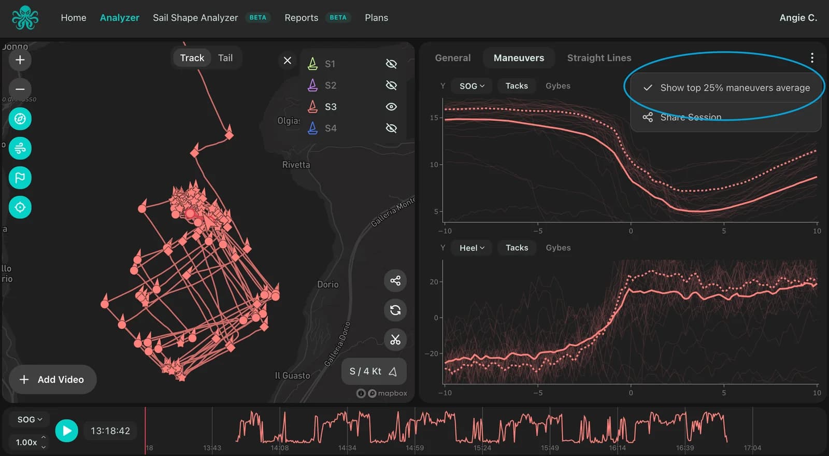Select Share Session menu entry
The width and height of the screenshot is (829, 456).
(726, 117)
